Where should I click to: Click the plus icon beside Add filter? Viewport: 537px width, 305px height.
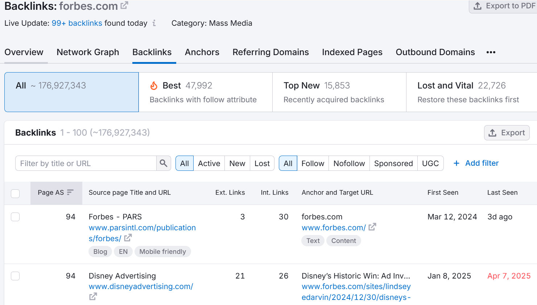click(x=457, y=163)
